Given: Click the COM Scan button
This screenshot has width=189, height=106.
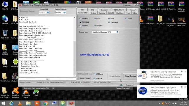Looking at the screenshot, I should pyautogui.click(x=81, y=74).
